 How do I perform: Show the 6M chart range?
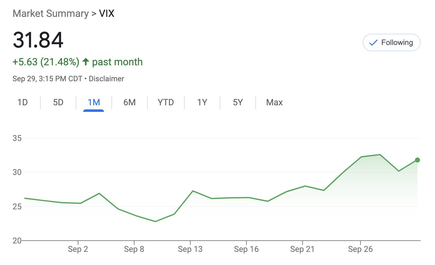point(129,102)
